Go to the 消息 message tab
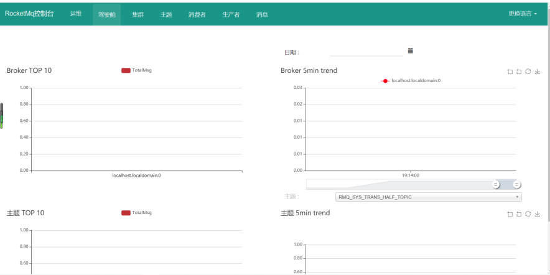 263,15
